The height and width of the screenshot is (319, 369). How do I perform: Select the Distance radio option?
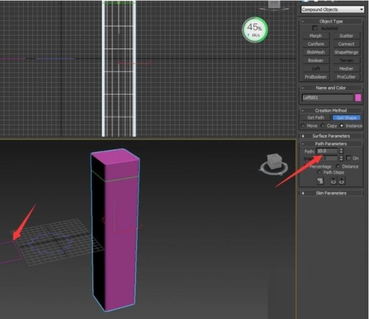point(338,166)
